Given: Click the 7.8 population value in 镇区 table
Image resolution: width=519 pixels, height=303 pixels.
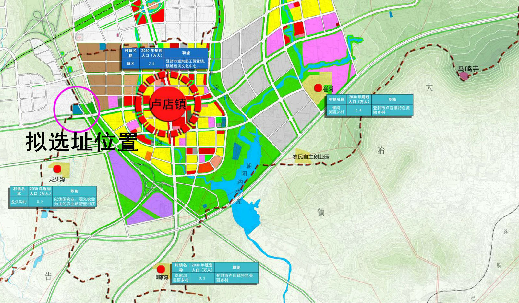Looking at the screenshot, I should [151, 64].
